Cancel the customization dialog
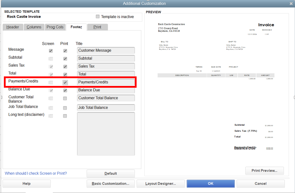Image resolution: width=295 pixels, height=193 pixels. [x=261, y=183]
